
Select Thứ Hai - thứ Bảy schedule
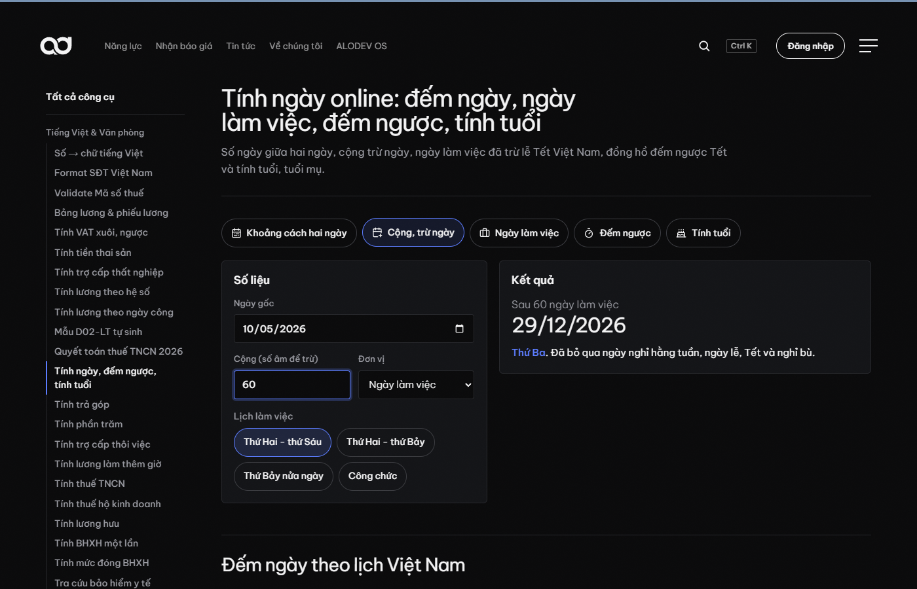tap(386, 442)
